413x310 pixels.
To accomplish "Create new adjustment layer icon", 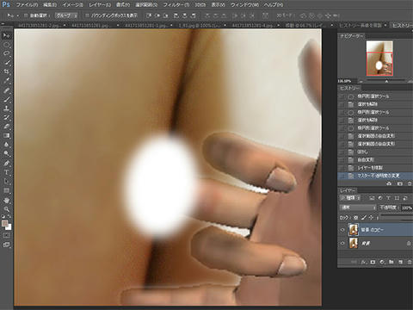I will [382, 262].
